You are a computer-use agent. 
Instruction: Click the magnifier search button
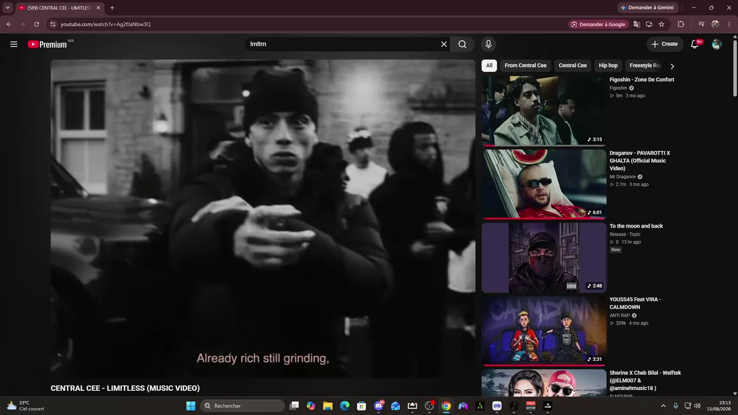(462, 44)
